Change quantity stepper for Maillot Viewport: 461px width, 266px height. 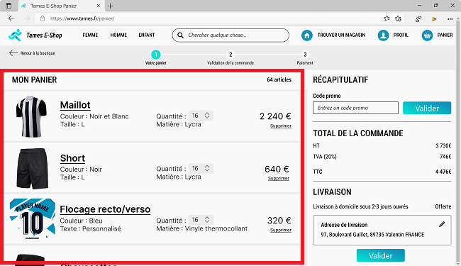click(207, 116)
